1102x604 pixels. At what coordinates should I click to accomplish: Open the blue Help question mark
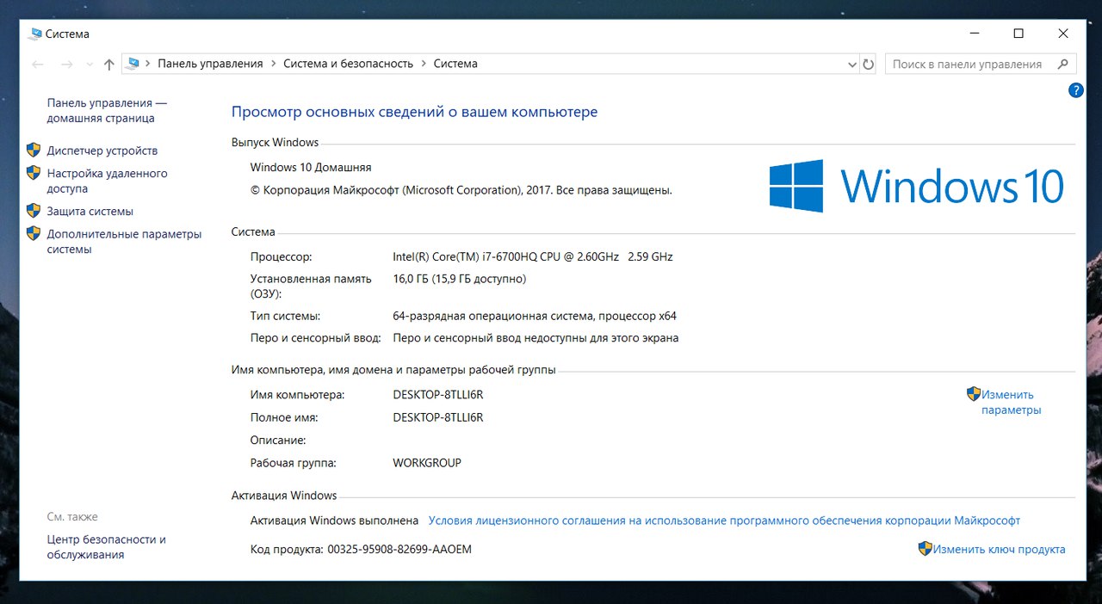click(1075, 89)
